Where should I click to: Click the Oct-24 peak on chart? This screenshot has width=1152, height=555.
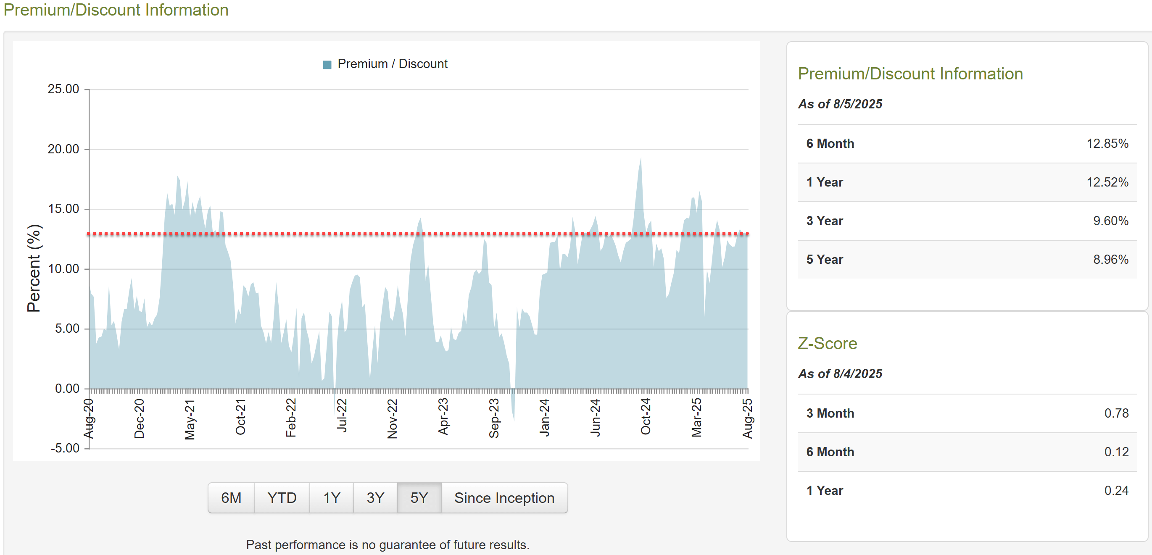[x=641, y=162]
